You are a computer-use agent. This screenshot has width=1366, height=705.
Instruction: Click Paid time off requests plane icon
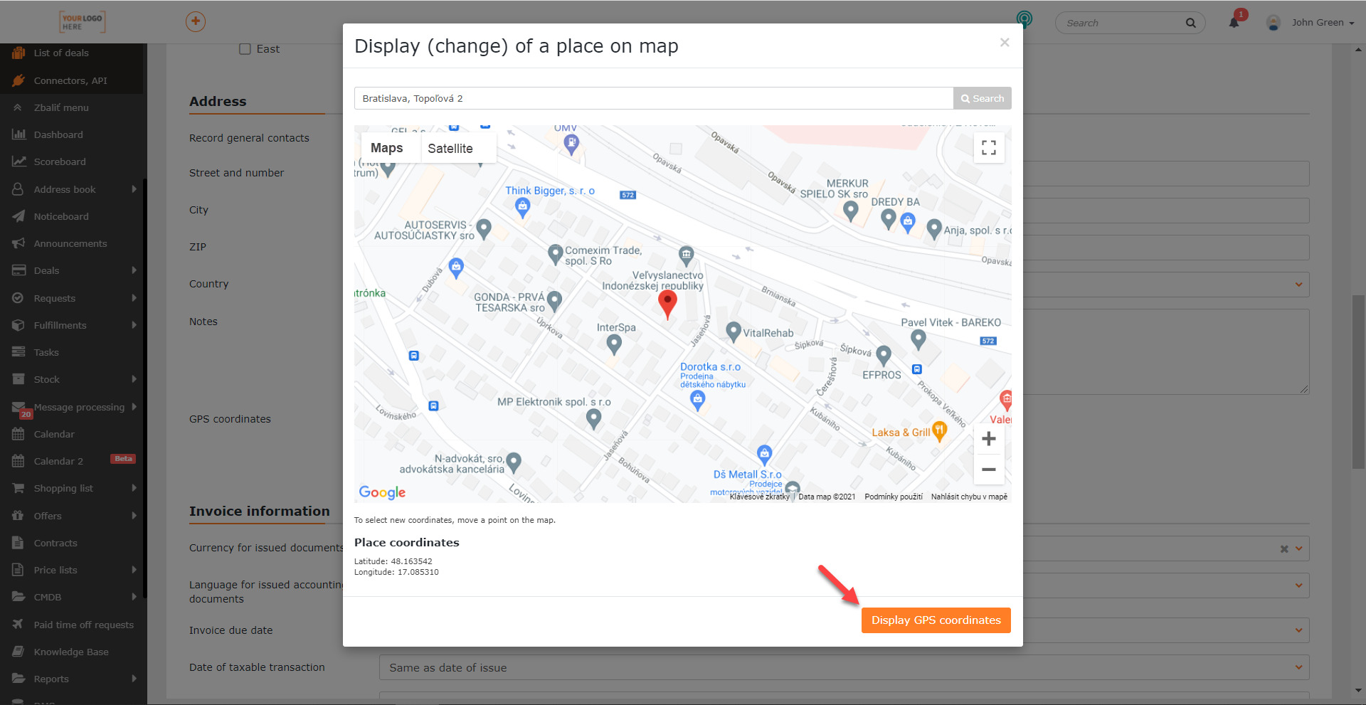pos(18,625)
